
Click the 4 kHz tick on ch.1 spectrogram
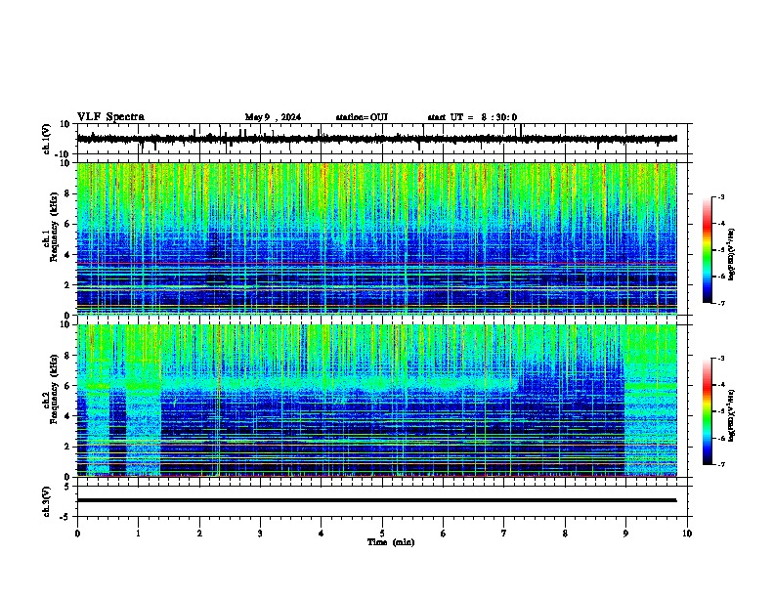point(67,255)
